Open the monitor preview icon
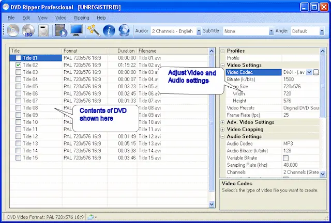The width and height of the screenshot is (331, 223). coord(76,30)
